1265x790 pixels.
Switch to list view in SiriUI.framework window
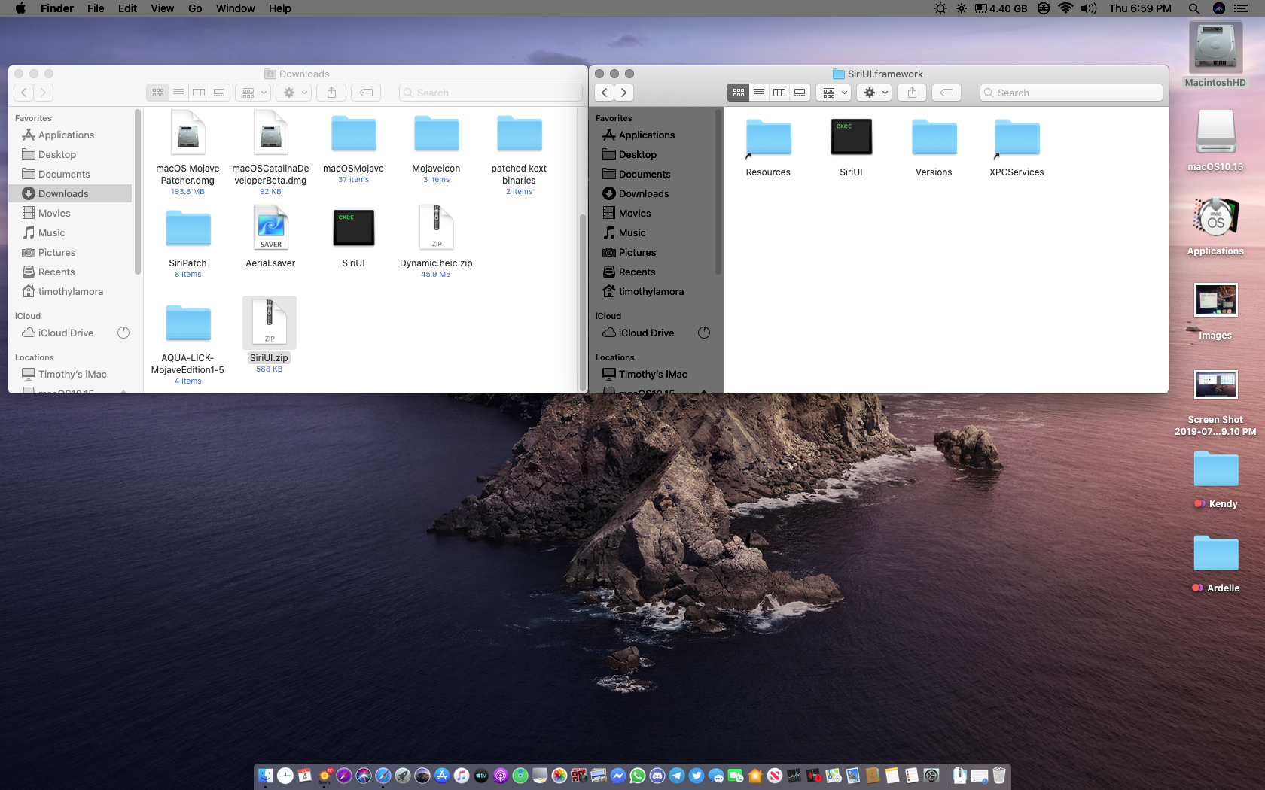click(759, 93)
